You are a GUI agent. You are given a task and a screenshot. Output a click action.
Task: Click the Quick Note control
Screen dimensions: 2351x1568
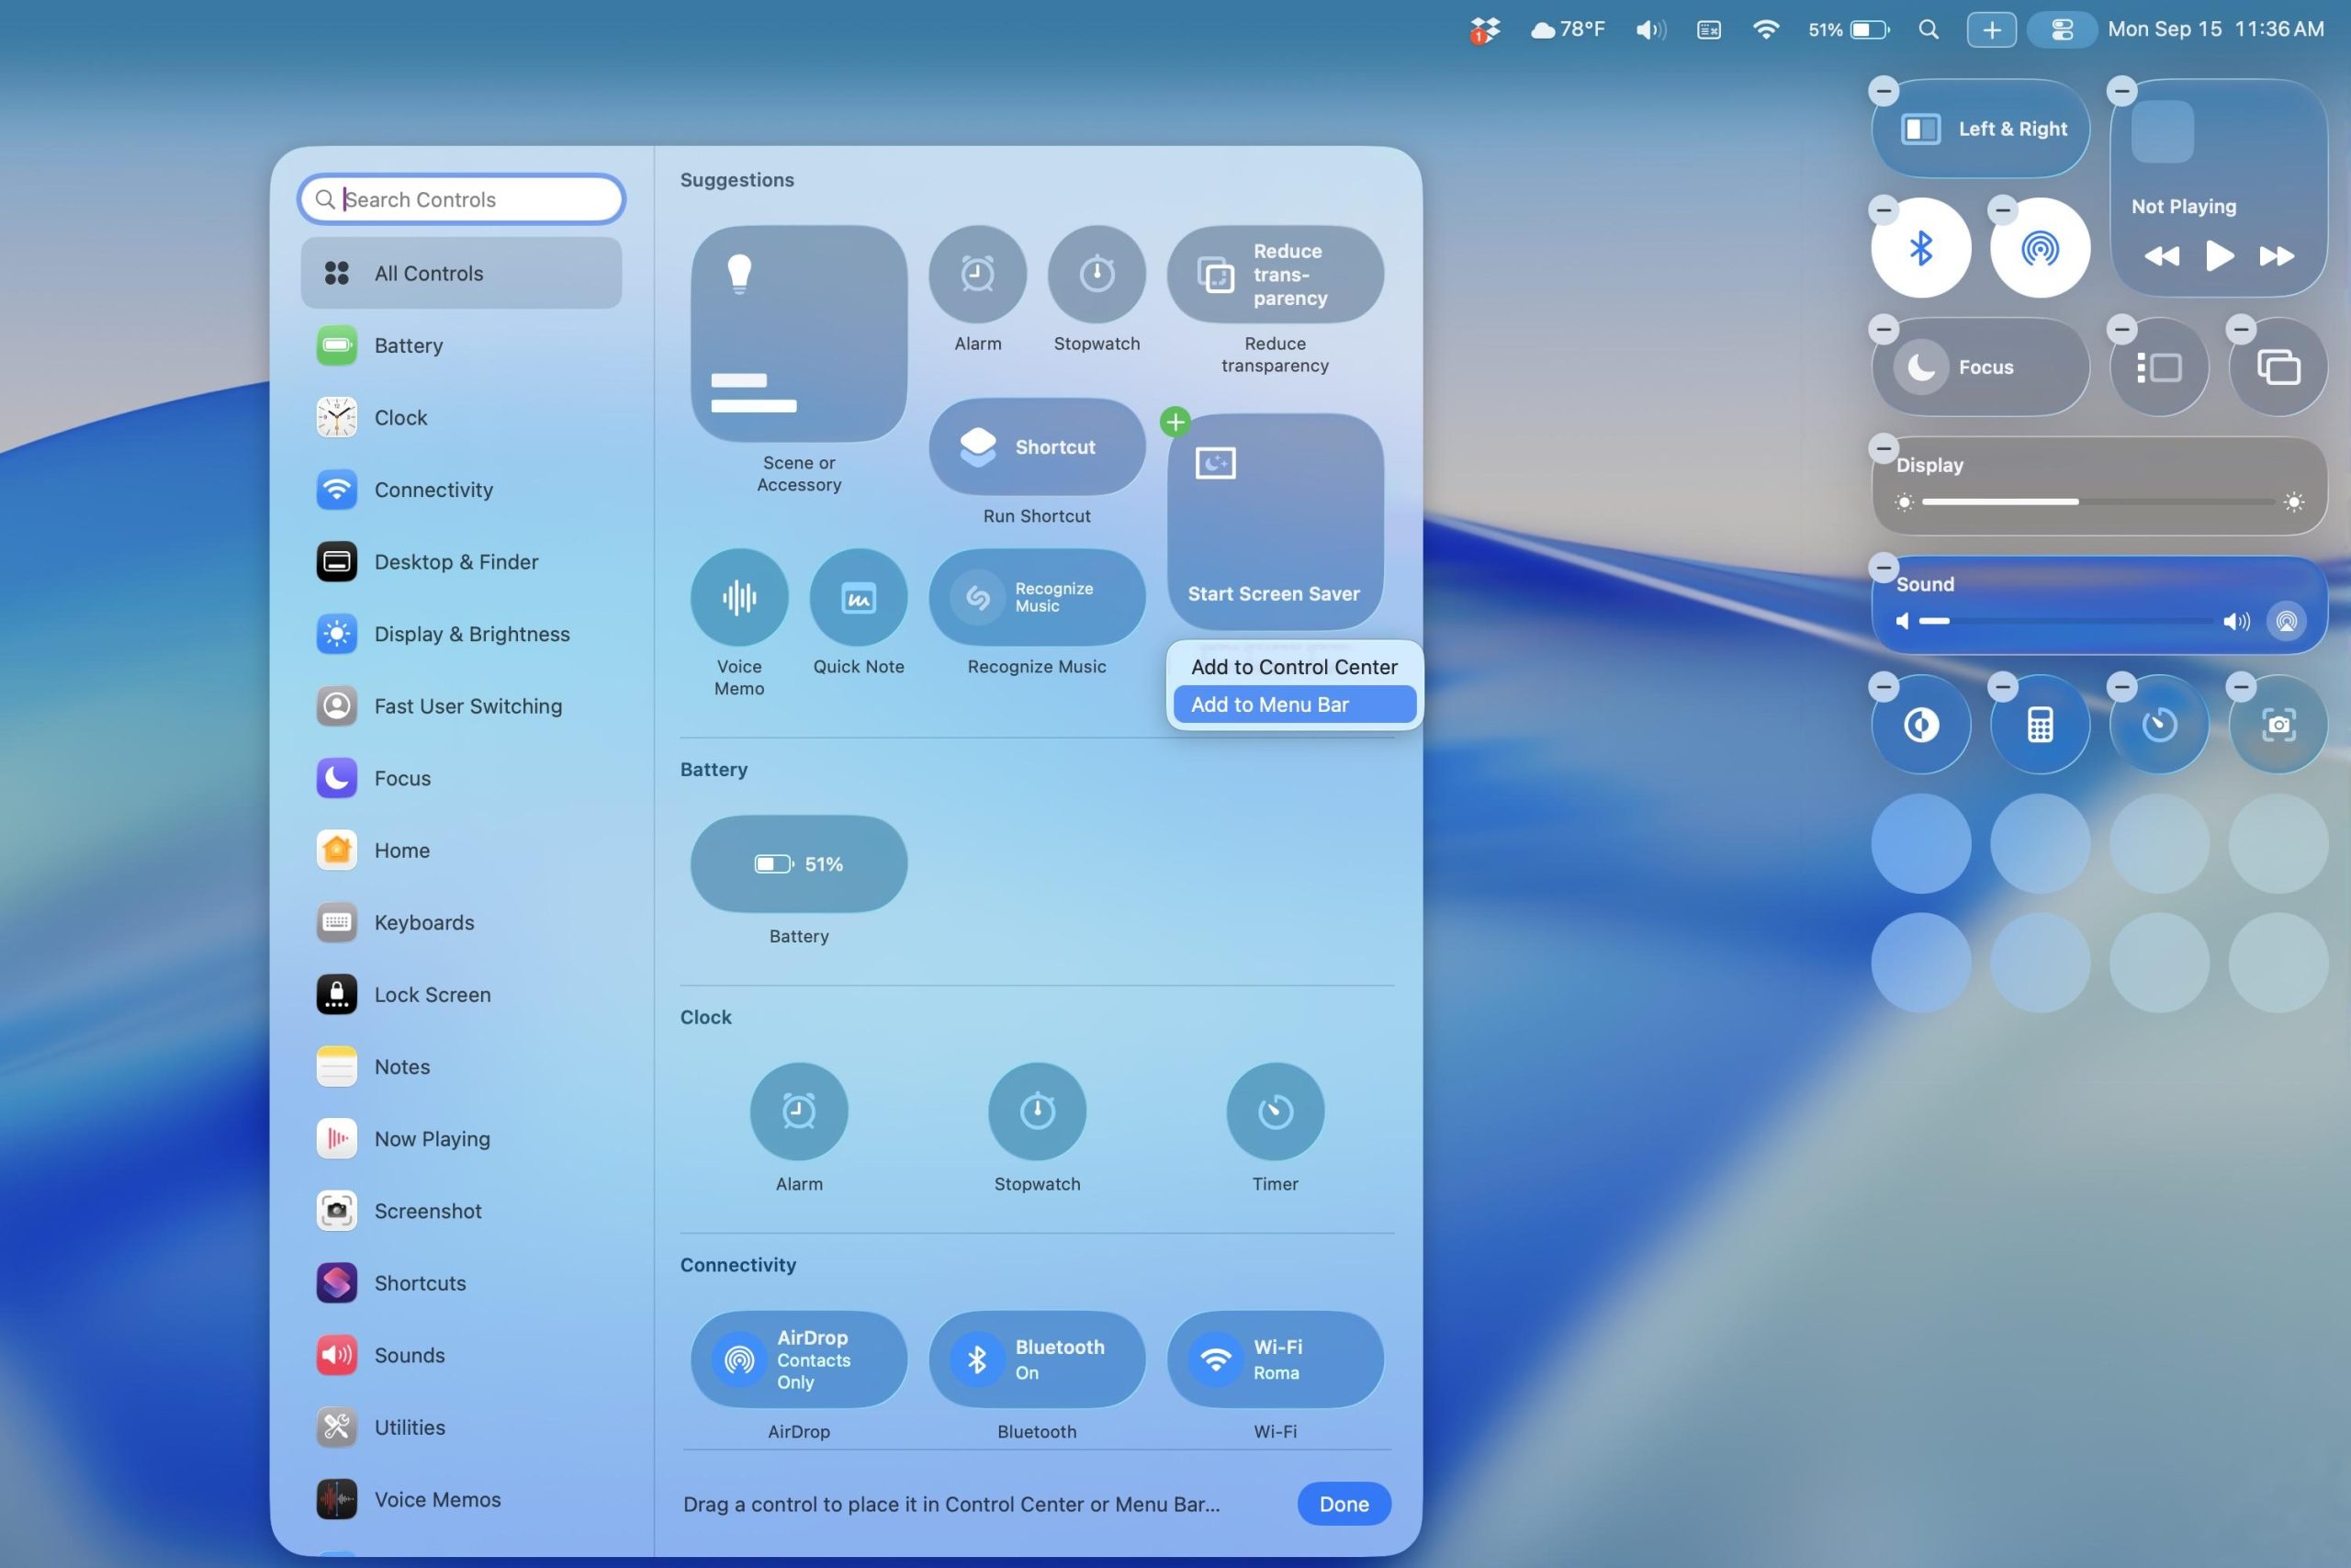pyautogui.click(x=858, y=597)
